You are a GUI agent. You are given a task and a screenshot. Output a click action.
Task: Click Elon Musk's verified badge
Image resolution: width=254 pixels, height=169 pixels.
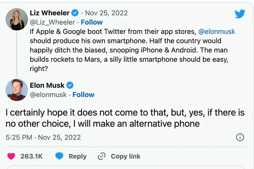point(70,85)
